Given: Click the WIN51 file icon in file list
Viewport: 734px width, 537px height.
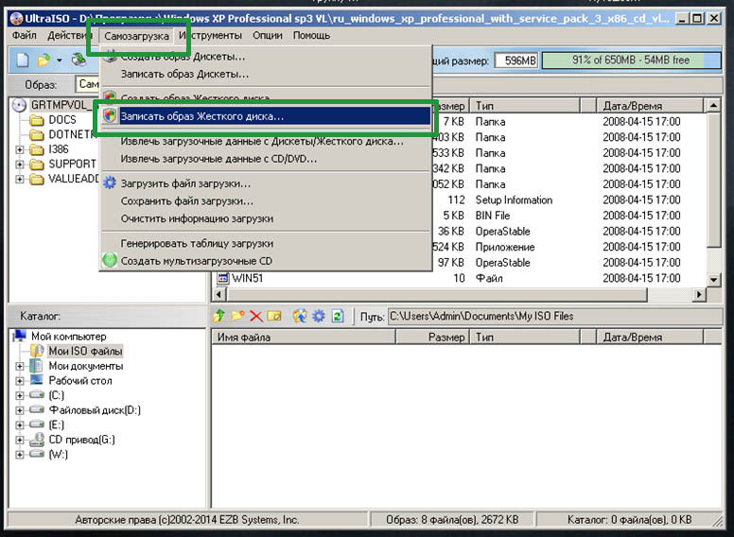Looking at the screenshot, I should click(222, 278).
